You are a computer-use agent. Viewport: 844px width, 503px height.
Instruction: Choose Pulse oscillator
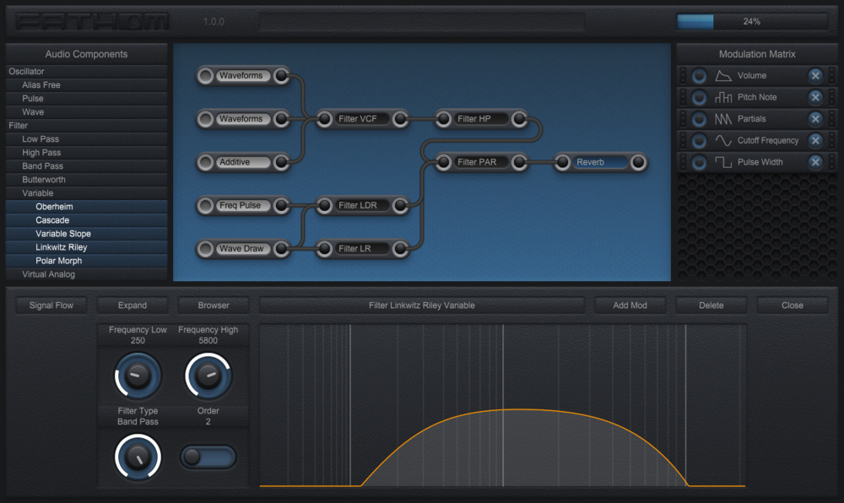pos(86,99)
